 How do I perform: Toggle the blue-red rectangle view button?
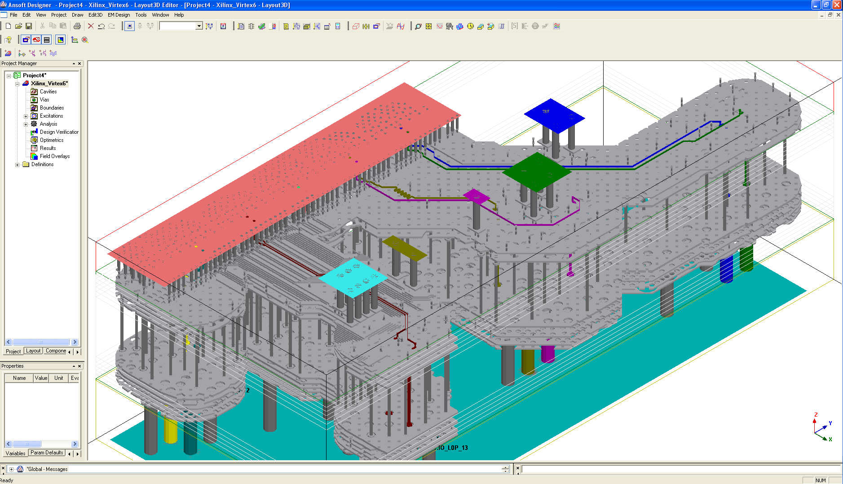click(26, 40)
